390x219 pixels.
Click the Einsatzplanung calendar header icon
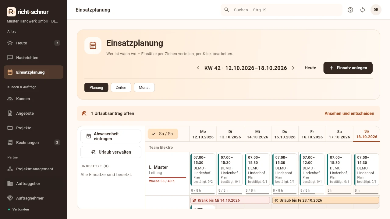coord(93,46)
